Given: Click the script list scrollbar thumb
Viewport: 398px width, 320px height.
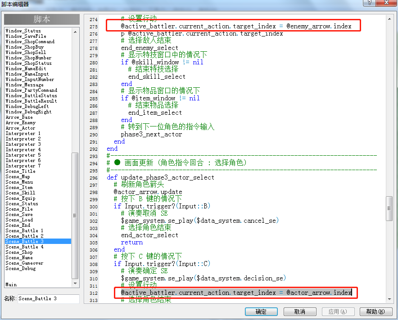Looking at the screenshot, I should click(x=75, y=216).
